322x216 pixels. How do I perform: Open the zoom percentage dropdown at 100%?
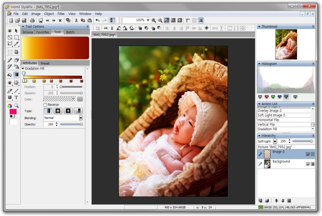[148, 20]
